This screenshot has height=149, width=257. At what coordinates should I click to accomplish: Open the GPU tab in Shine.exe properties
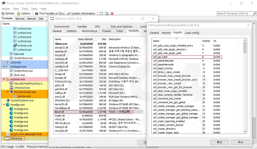coord(97,27)
